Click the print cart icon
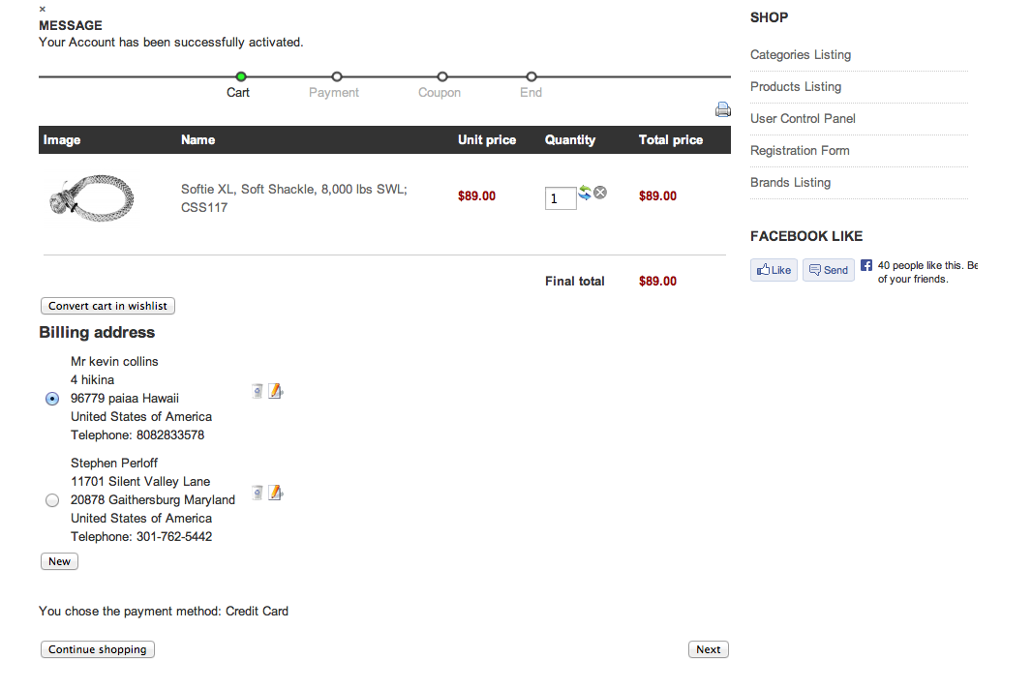 pos(722,109)
